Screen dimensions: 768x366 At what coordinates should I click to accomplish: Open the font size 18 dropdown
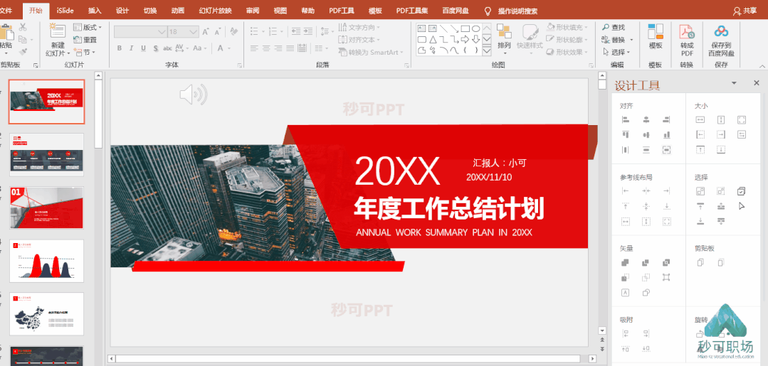[194, 32]
